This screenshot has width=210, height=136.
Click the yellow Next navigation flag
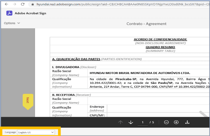pyautogui.click(x=28, y=102)
